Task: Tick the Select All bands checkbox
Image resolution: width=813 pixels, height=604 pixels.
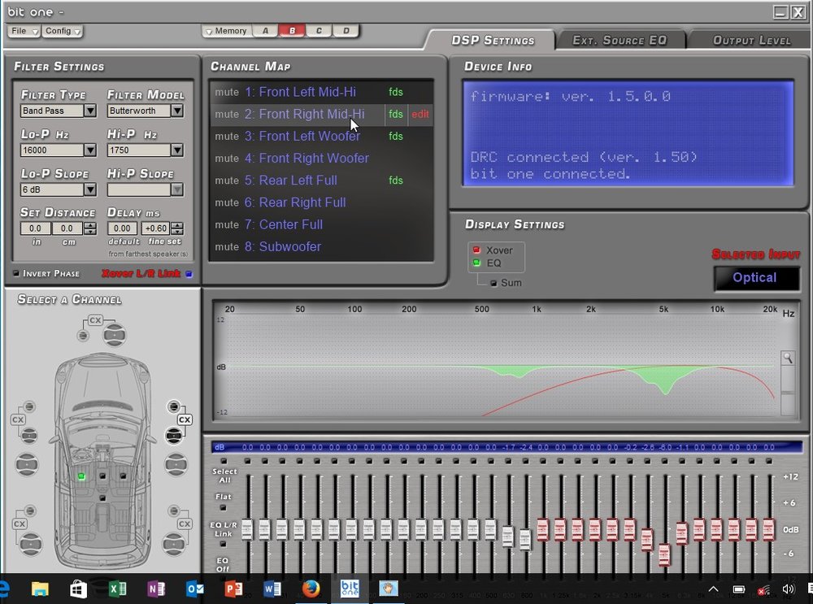Action: point(224,461)
